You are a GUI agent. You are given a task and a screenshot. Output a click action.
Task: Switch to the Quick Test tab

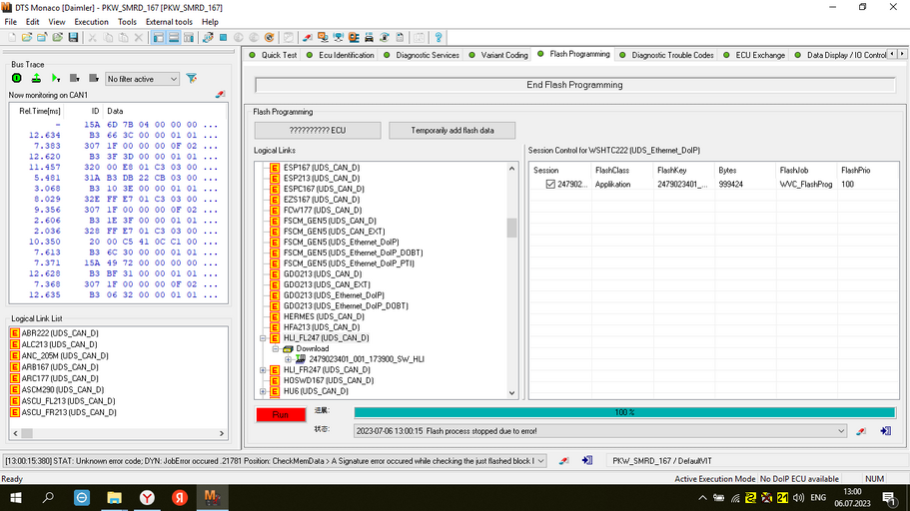pos(274,55)
